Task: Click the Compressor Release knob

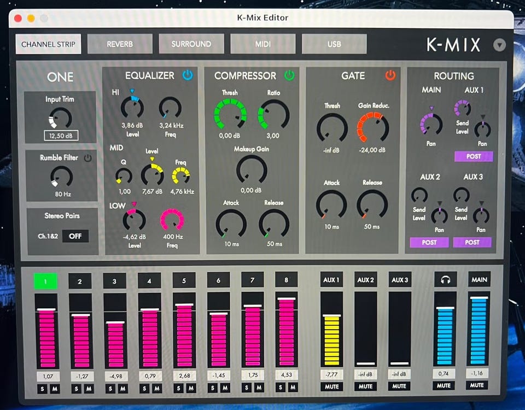Action: click(x=274, y=224)
